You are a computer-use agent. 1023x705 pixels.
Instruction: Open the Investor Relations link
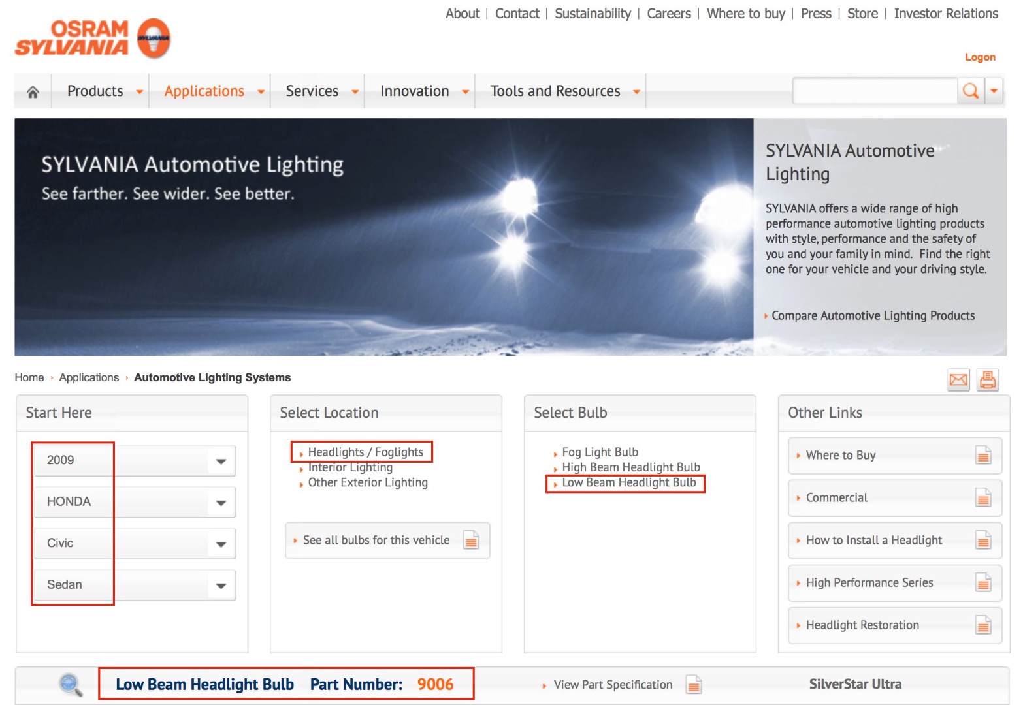click(x=946, y=14)
